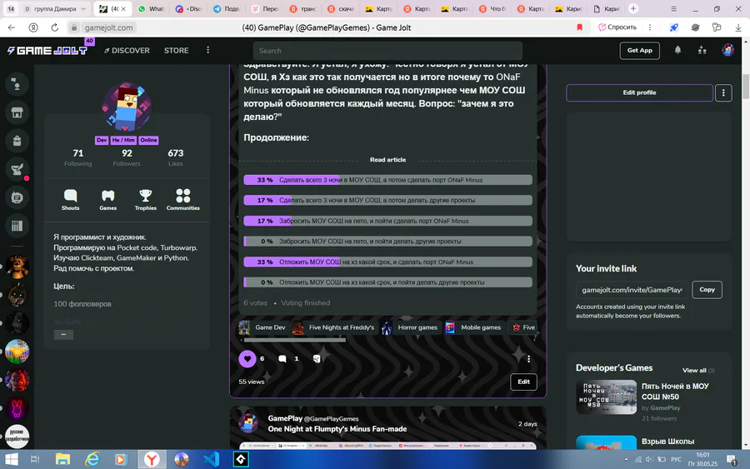The width and height of the screenshot is (750, 469).
Task: Open Communities section on profile
Action: click(x=183, y=199)
